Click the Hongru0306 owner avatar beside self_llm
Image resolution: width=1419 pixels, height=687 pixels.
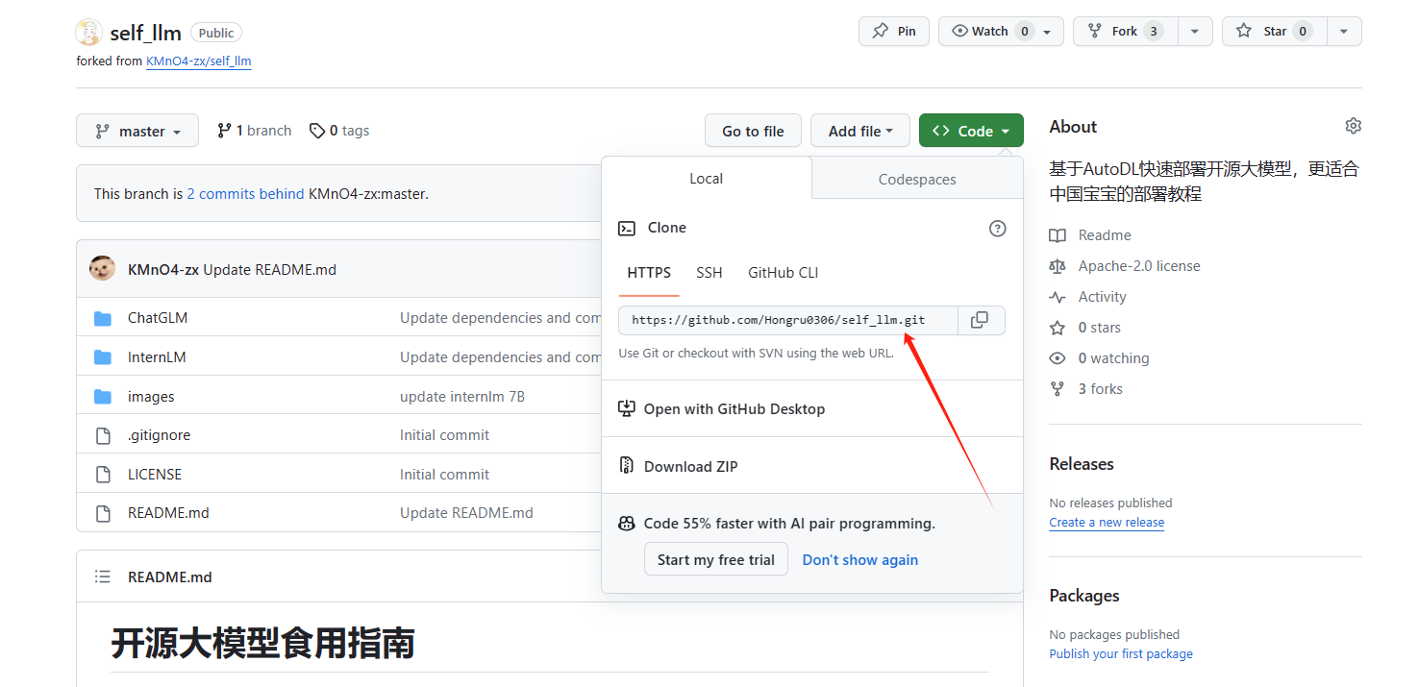tap(89, 32)
